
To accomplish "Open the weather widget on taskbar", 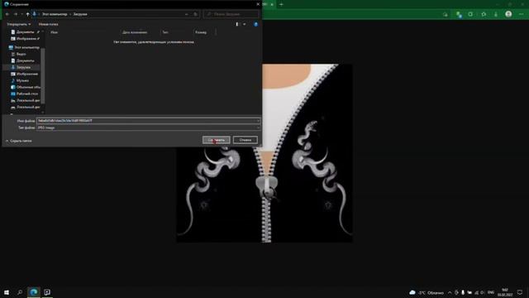I will (x=427, y=292).
